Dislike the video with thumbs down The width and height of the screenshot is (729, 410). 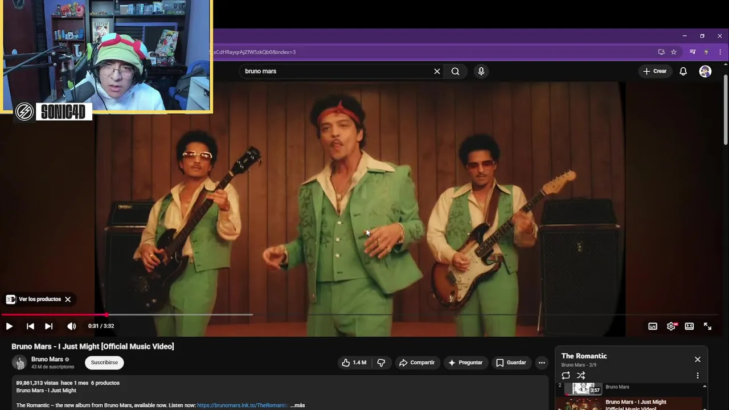coord(382,363)
